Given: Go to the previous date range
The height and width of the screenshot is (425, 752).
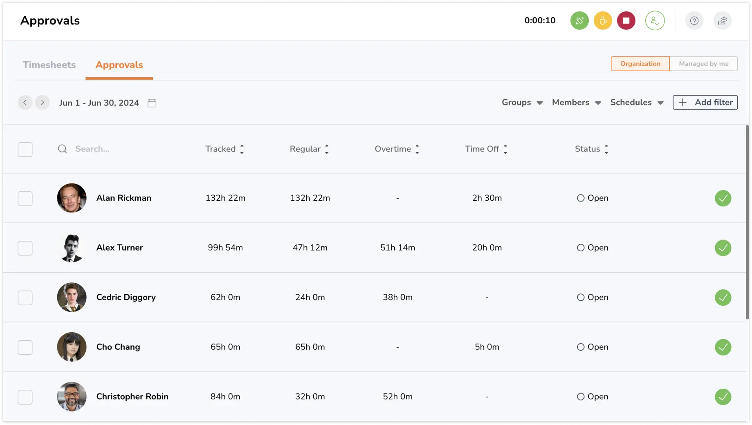Looking at the screenshot, I should pos(25,102).
